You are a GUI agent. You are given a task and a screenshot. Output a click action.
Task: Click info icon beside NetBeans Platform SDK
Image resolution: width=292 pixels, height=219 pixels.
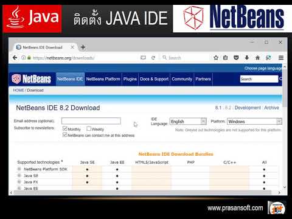(19, 169)
